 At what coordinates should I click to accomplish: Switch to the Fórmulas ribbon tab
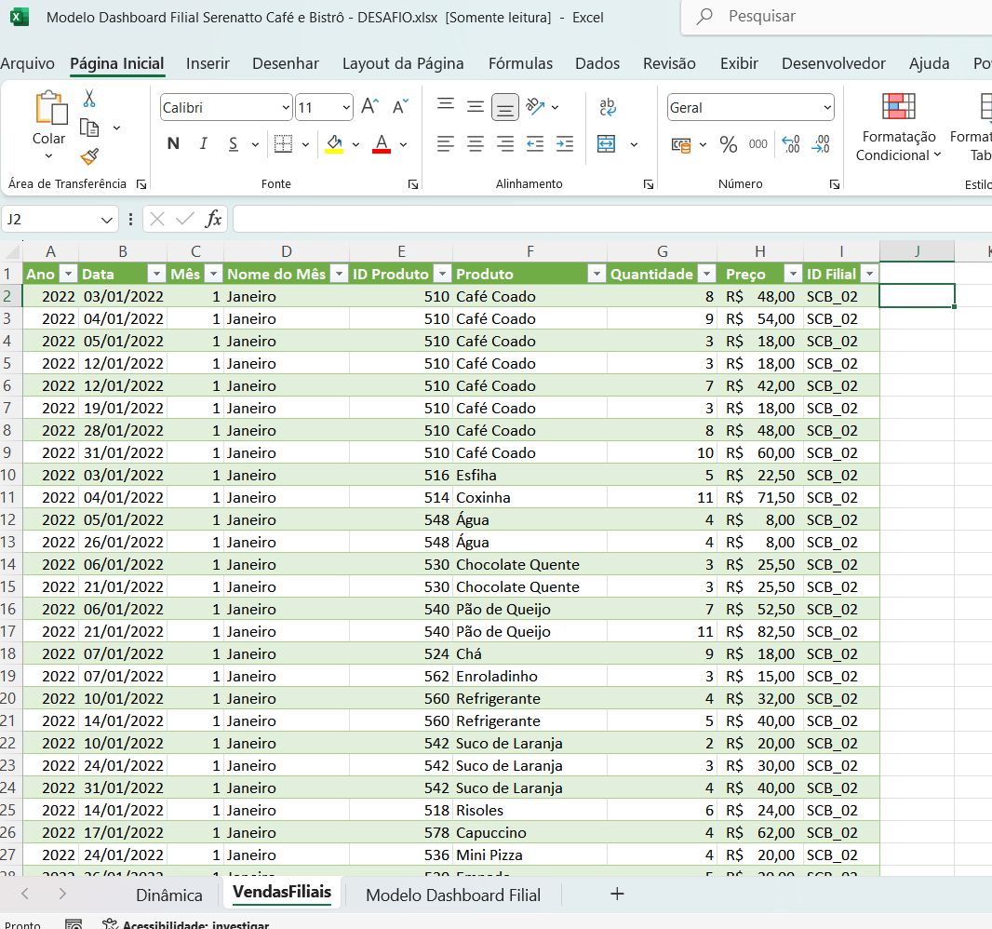(x=520, y=63)
